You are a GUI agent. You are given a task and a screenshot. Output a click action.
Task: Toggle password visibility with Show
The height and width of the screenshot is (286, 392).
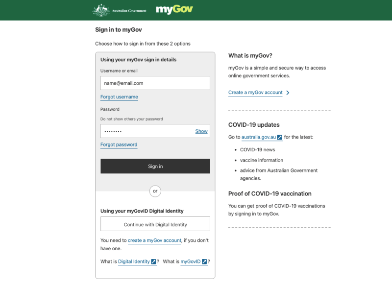[201, 131]
